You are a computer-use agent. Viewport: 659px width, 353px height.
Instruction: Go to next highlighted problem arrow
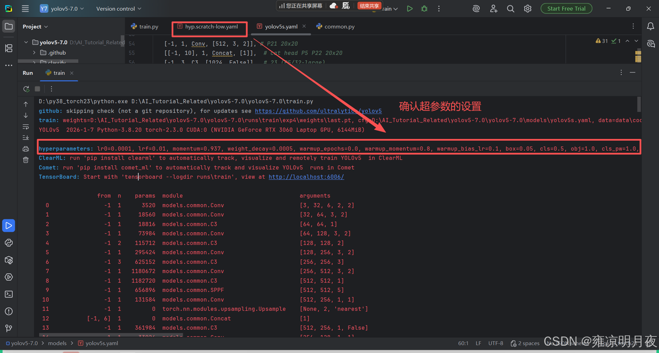pyautogui.click(x=636, y=41)
